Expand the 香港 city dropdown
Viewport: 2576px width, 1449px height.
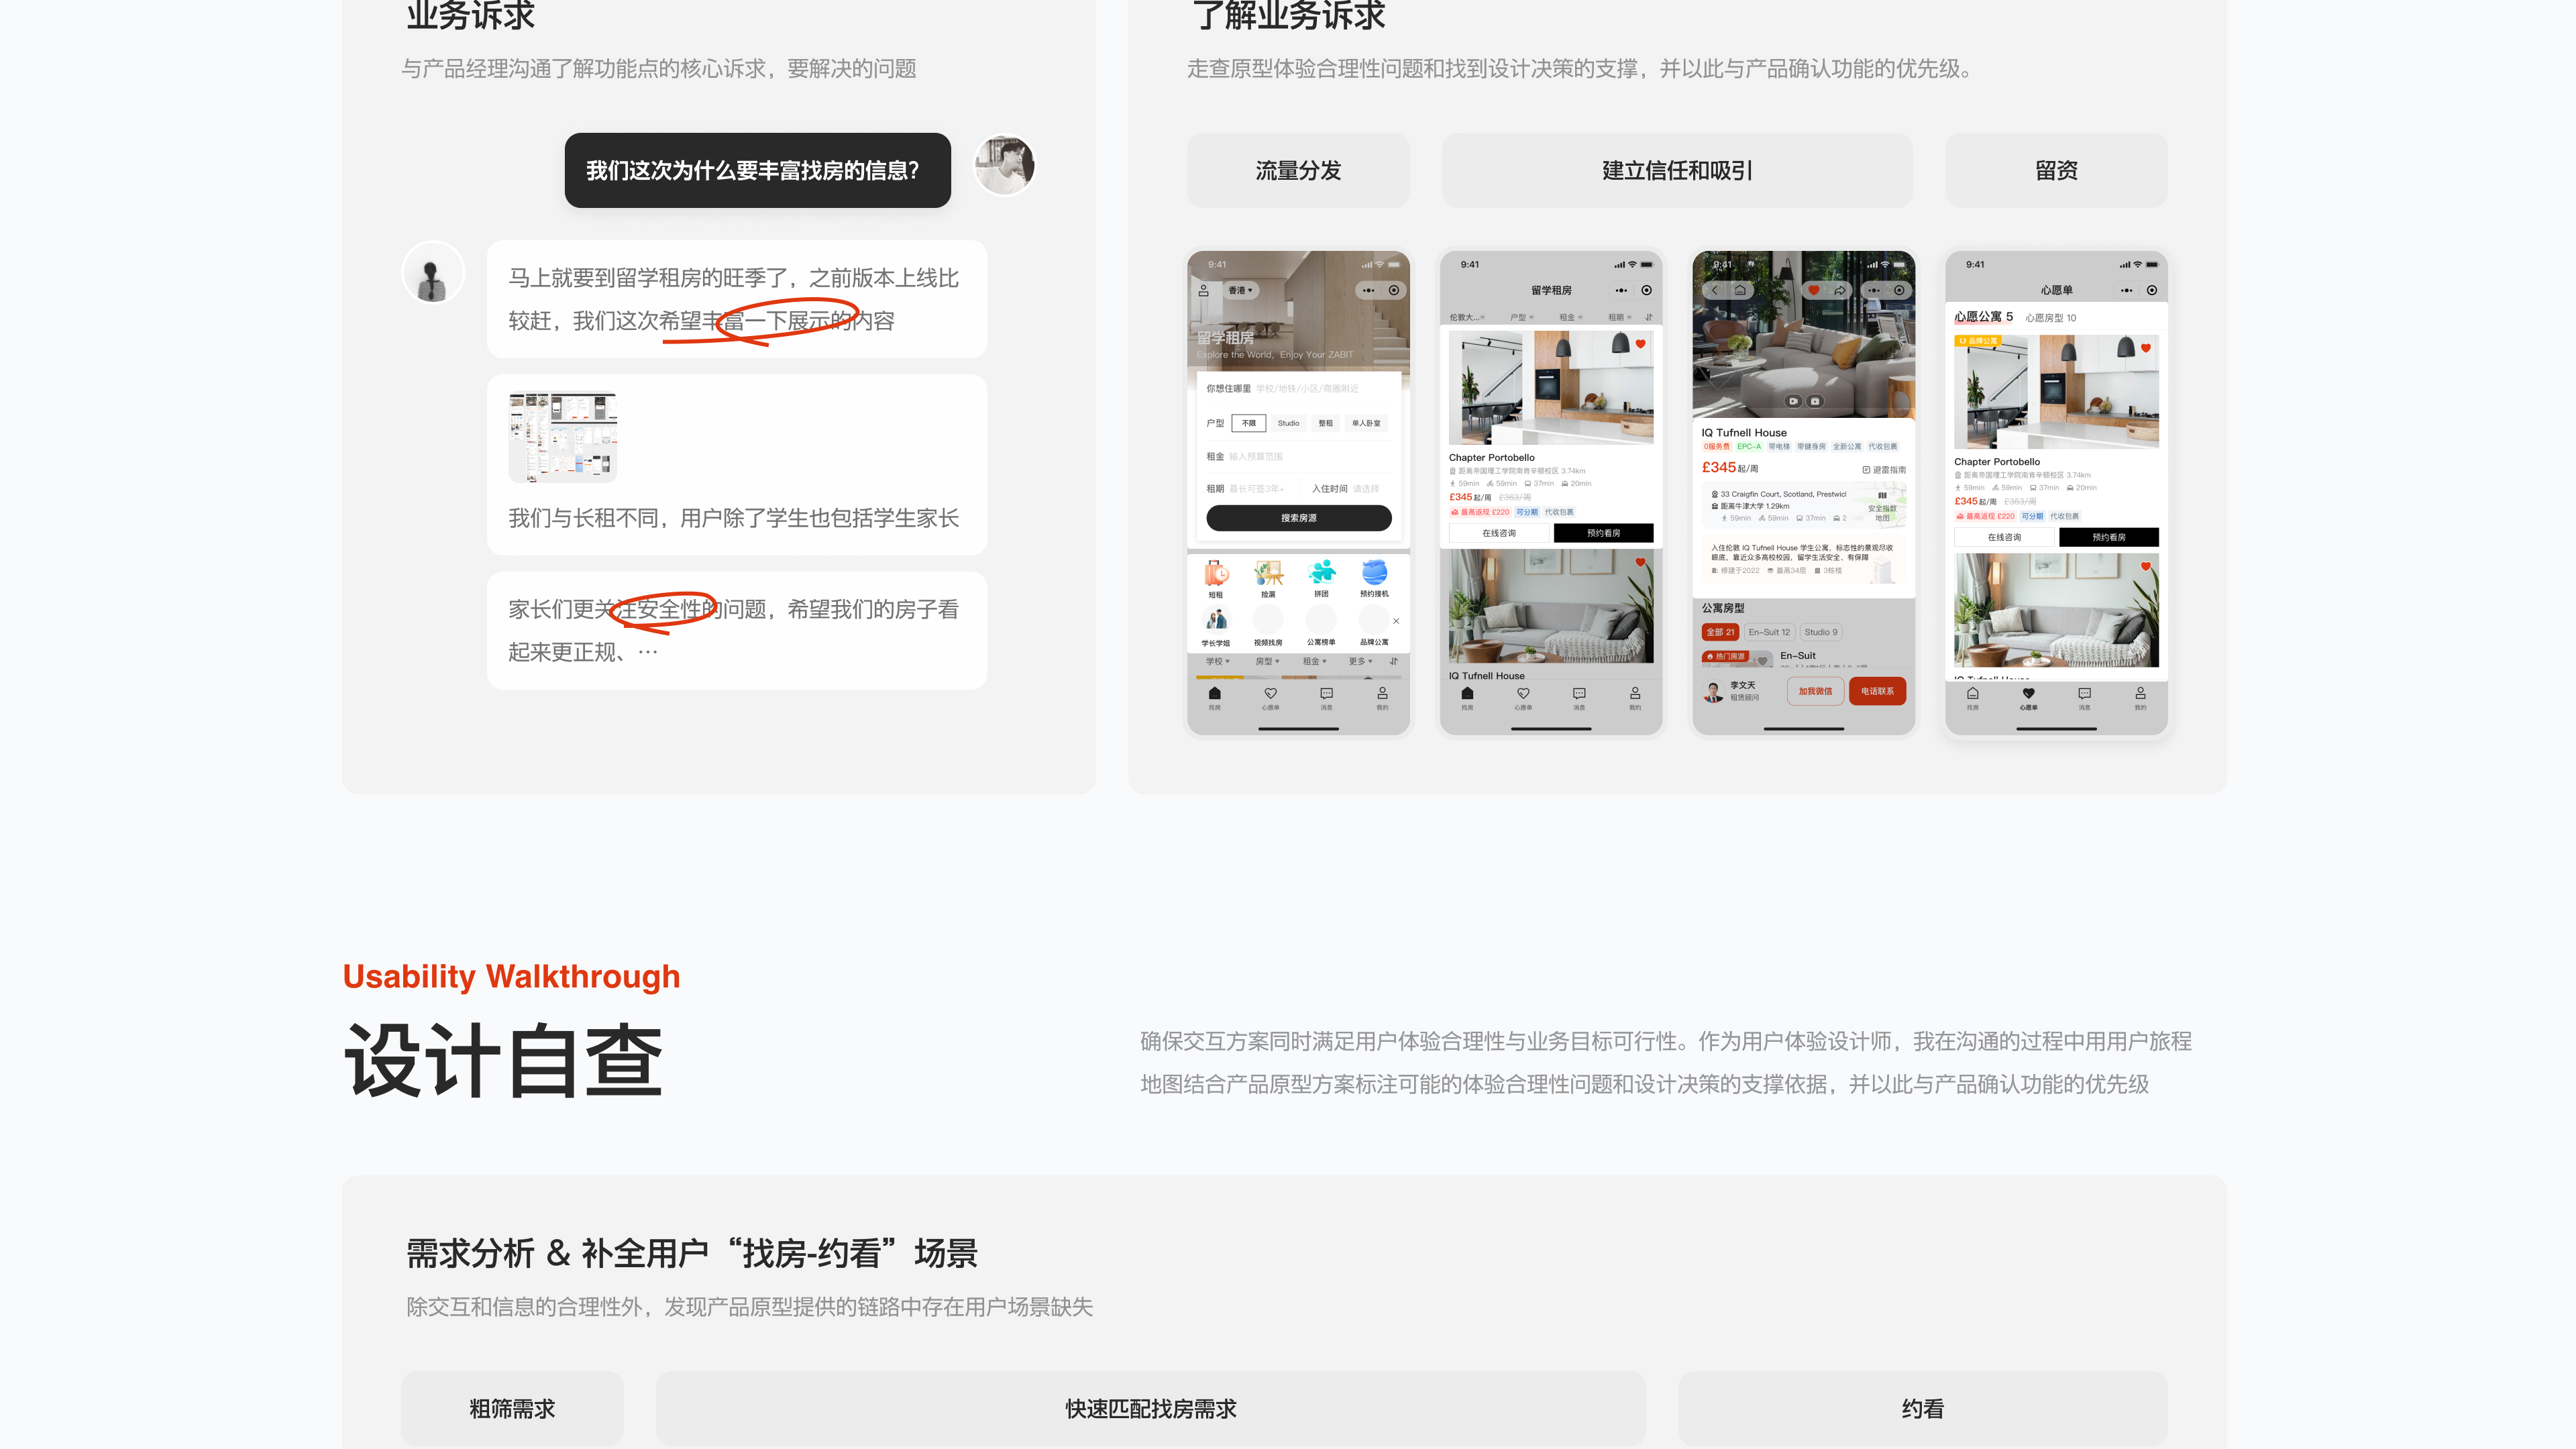[x=1240, y=290]
